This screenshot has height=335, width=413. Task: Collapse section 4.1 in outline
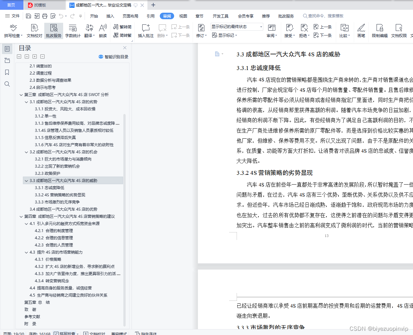[26, 224]
